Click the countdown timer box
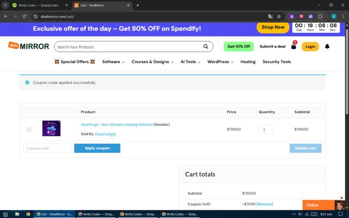Viewport: 349px width, 218px height. [316, 27]
